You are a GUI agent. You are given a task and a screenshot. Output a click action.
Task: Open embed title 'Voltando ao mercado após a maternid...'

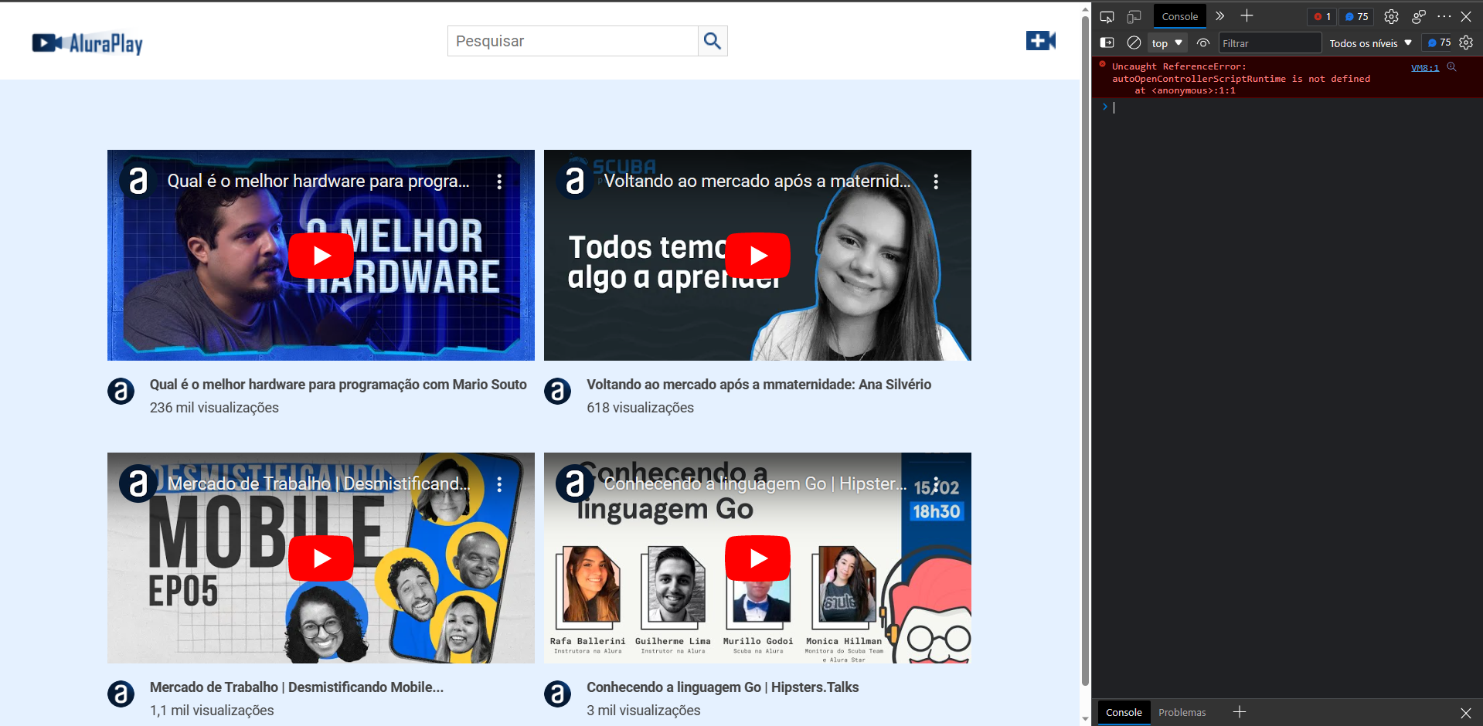(757, 181)
